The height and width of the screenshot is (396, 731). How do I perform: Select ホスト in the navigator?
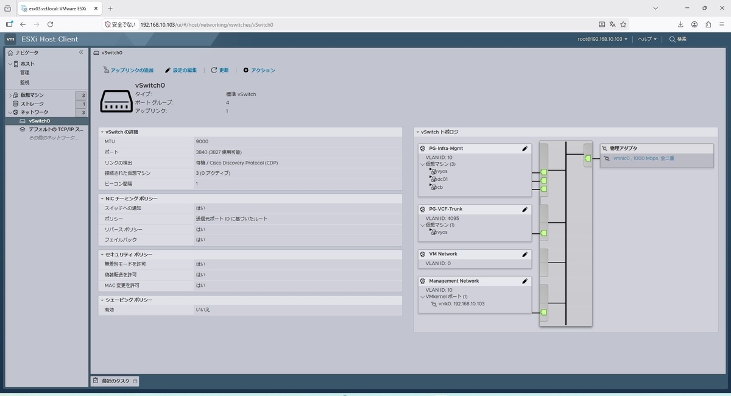coord(27,63)
